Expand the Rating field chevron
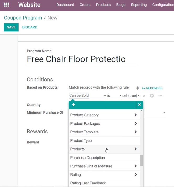Screen dimensions: 174x187 coord(136,175)
